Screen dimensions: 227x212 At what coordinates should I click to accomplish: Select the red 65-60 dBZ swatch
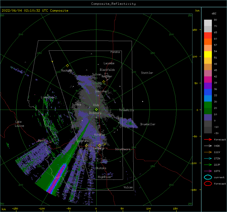208,35
